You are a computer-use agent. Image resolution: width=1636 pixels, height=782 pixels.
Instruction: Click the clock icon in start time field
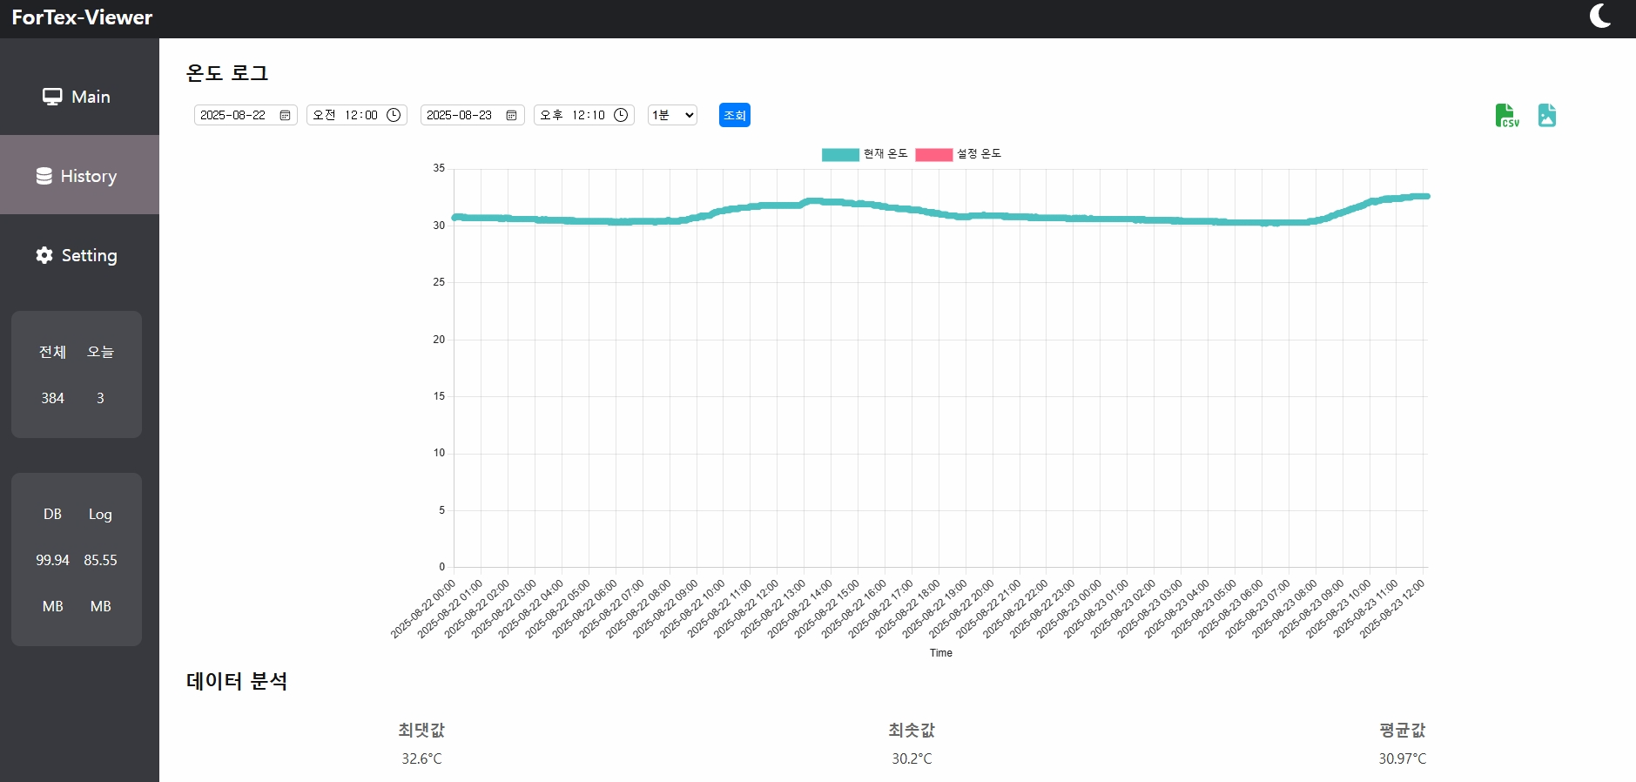[394, 115]
